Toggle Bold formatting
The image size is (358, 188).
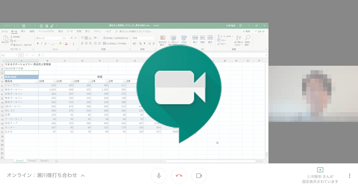pos(38,44)
